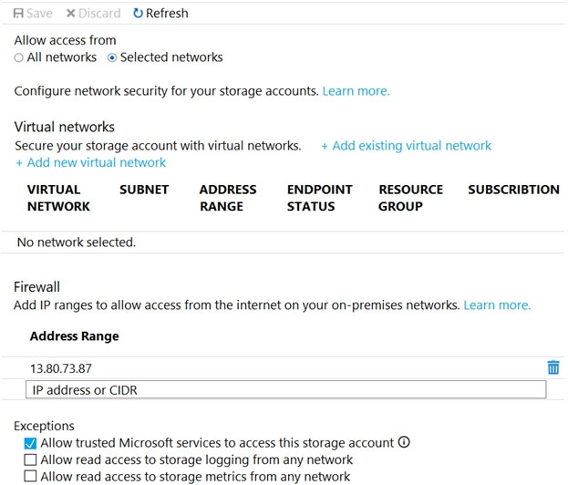
Task: Uncheck Allow trusted Microsoft services checkbox
Action: pyautogui.click(x=31, y=443)
